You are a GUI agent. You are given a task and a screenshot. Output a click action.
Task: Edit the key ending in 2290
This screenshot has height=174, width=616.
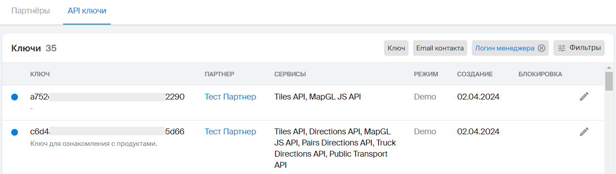click(x=584, y=96)
